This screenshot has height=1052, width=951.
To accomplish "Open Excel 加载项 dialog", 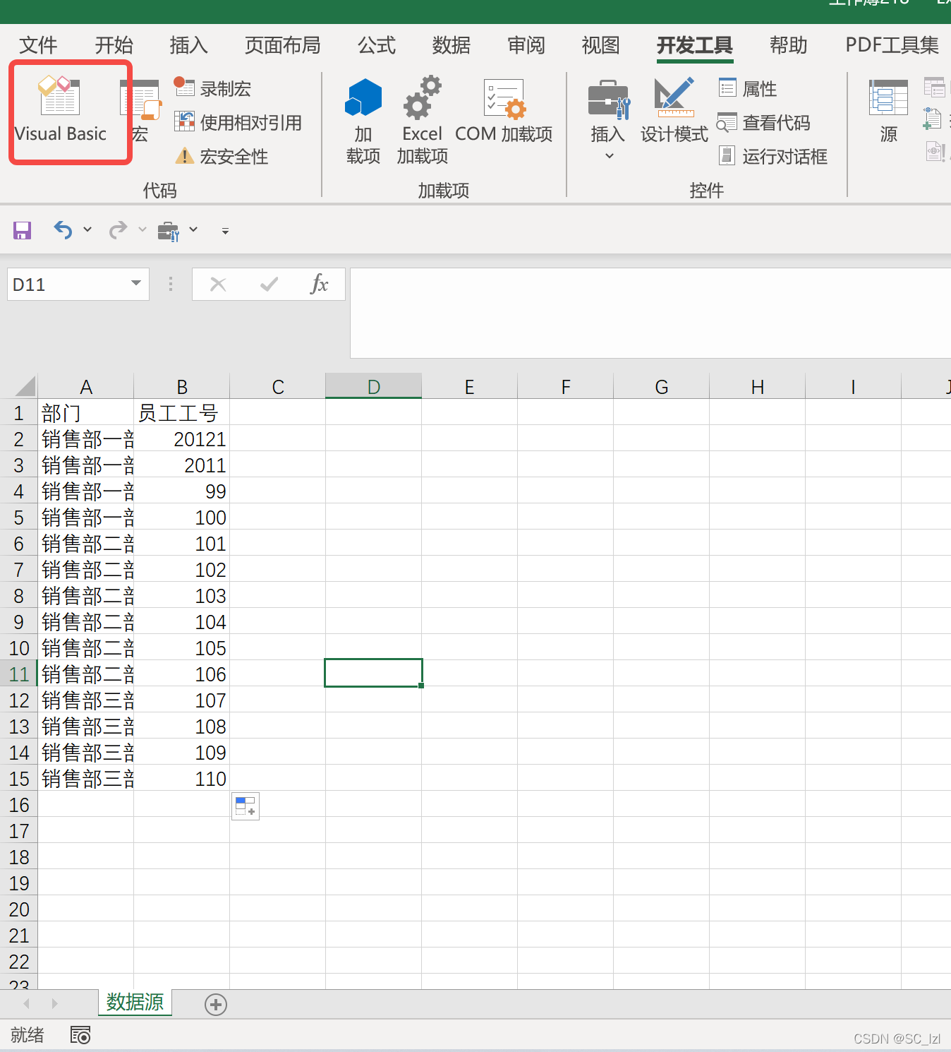I will tap(422, 121).
